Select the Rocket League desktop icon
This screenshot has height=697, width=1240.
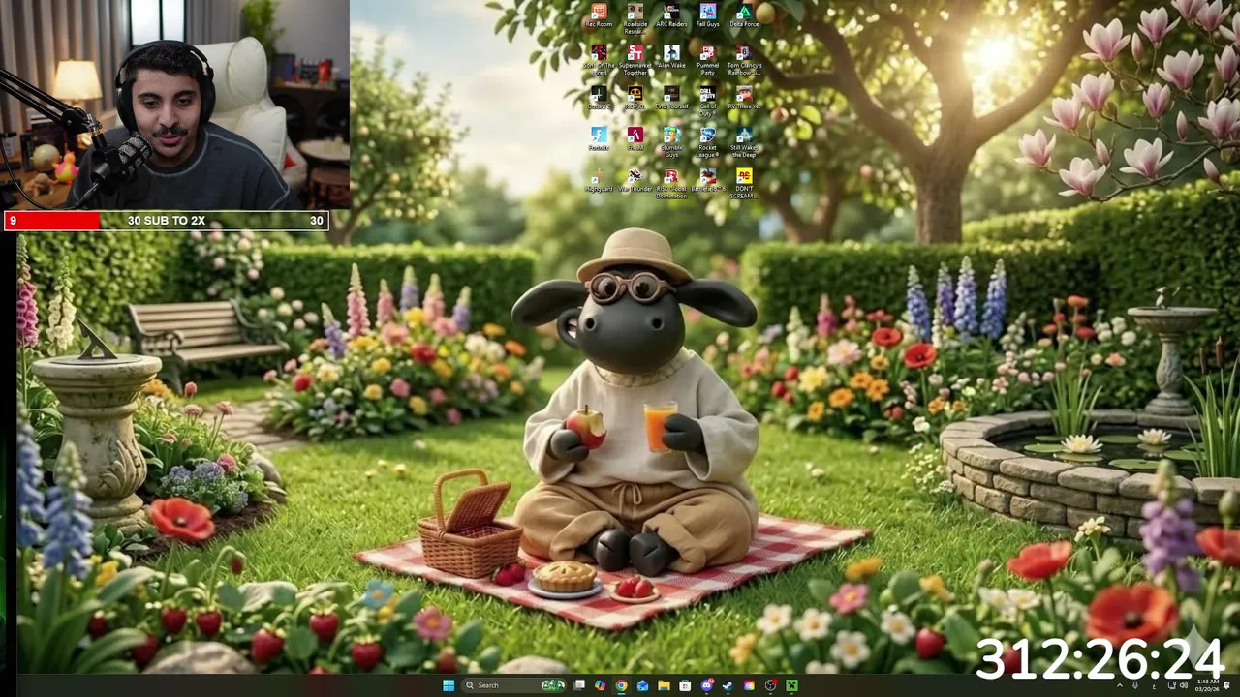click(707, 142)
